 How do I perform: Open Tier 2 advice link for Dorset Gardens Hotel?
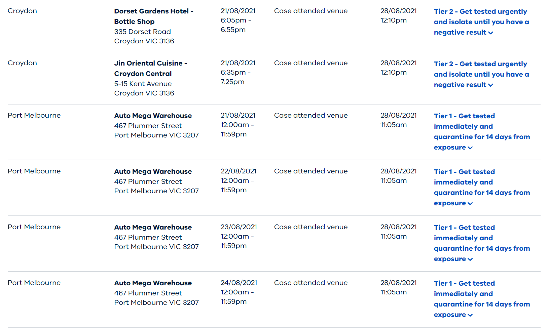pyautogui.click(x=481, y=22)
